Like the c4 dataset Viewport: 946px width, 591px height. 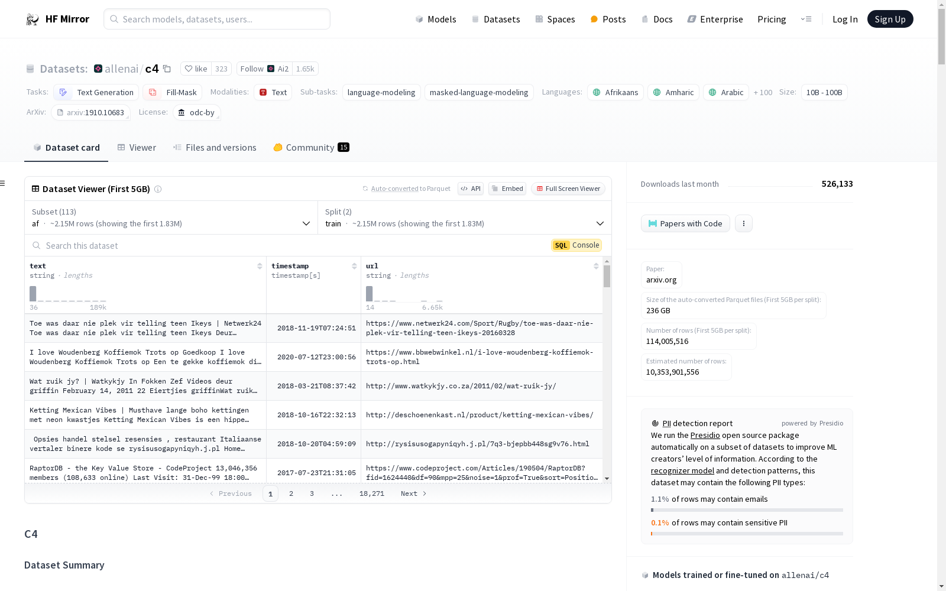(x=196, y=69)
